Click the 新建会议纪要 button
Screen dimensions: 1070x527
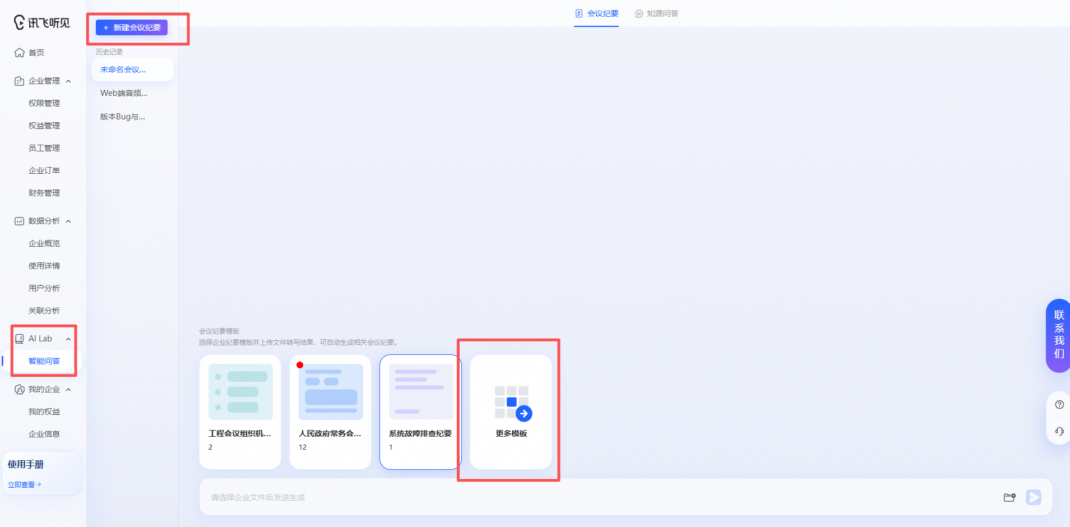point(132,27)
